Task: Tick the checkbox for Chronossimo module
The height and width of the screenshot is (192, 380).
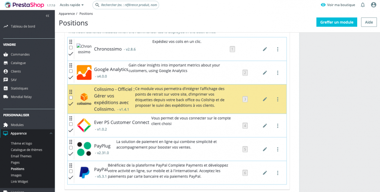Action: pos(71,47)
